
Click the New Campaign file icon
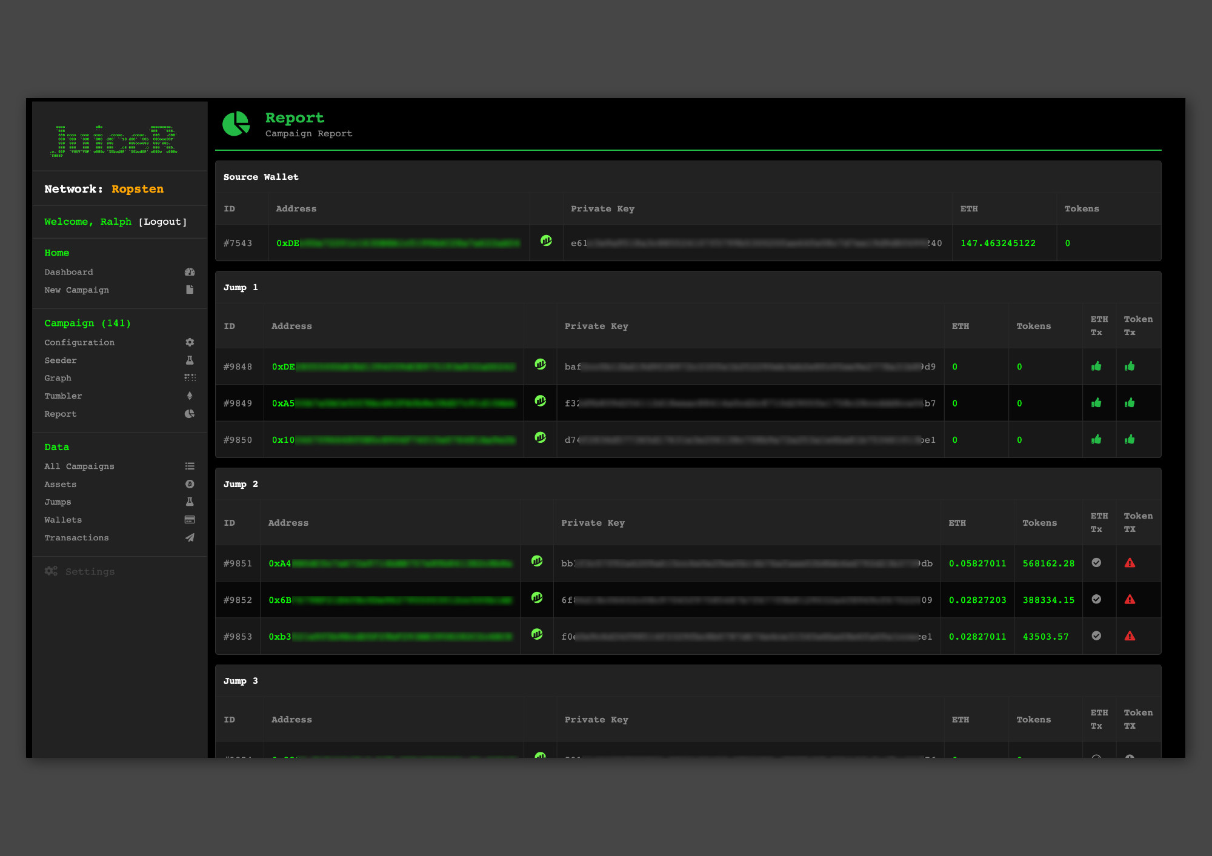pyautogui.click(x=190, y=290)
